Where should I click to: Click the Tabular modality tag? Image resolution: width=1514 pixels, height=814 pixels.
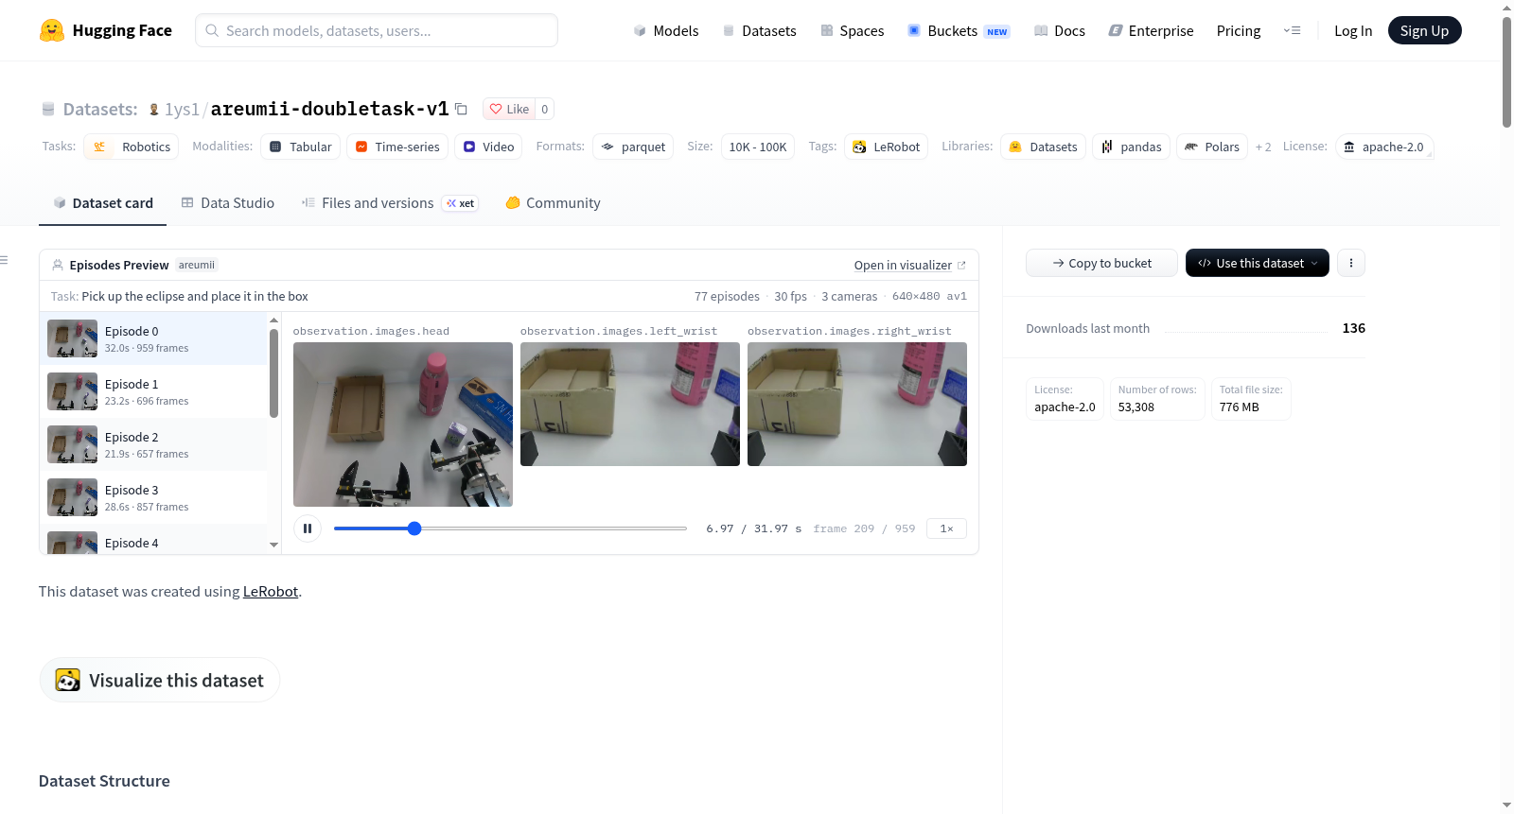tap(301, 147)
